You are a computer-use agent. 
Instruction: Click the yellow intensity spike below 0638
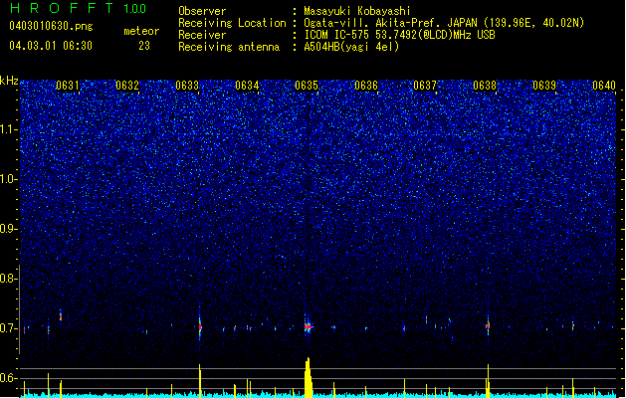(x=488, y=380)
